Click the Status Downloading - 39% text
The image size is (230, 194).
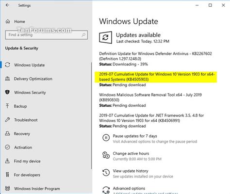point(124,64)
